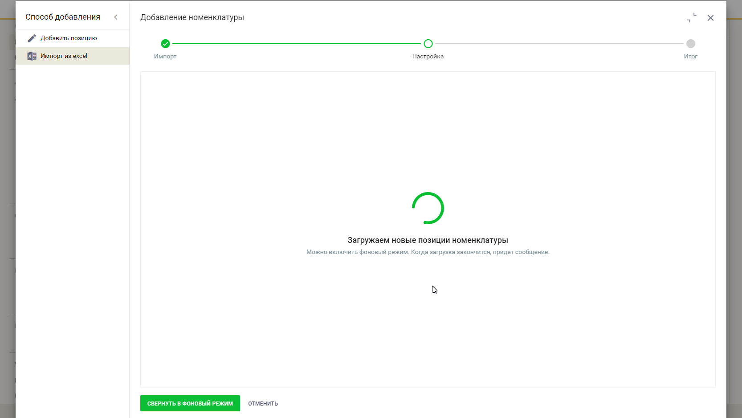The height and width of the screenshot is (418, 742).
Task: Close the Добавление номенклатуры dialog
Action: point(711,18)
